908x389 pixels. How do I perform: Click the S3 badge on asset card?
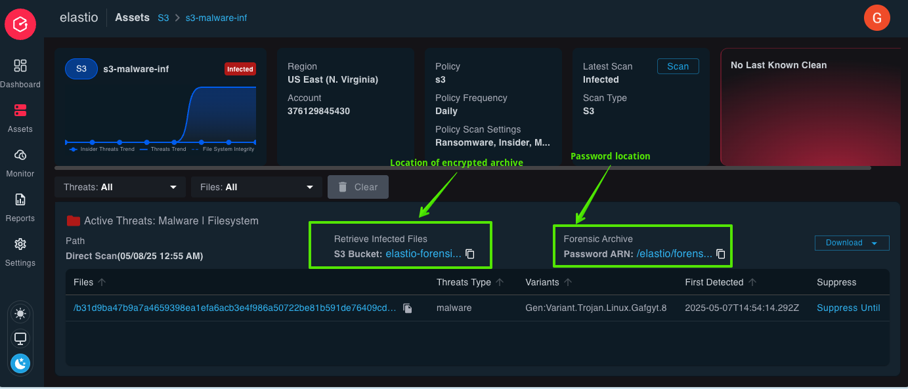pos(81,69)
